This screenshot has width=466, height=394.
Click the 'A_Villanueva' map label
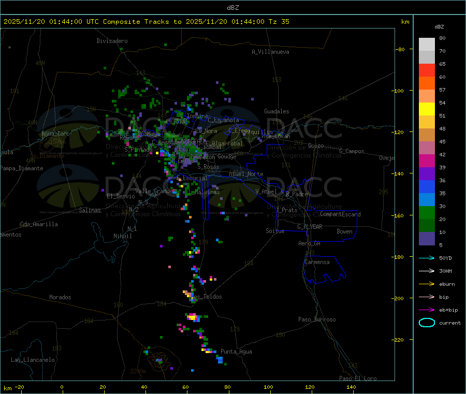point(270,52)
